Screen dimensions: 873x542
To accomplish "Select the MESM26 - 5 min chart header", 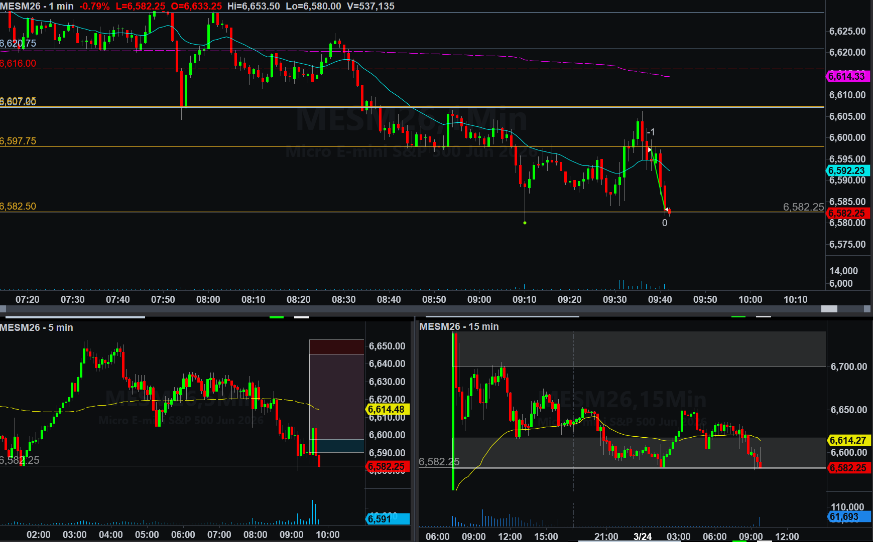I will click(x=37, y=327).
